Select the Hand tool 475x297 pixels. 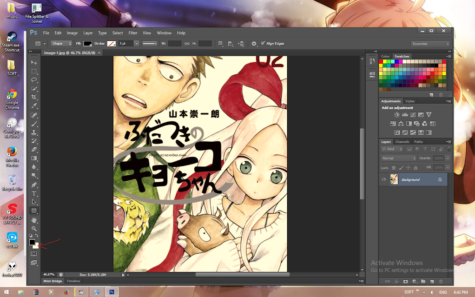pyautogui.click(x=34, y=220)
